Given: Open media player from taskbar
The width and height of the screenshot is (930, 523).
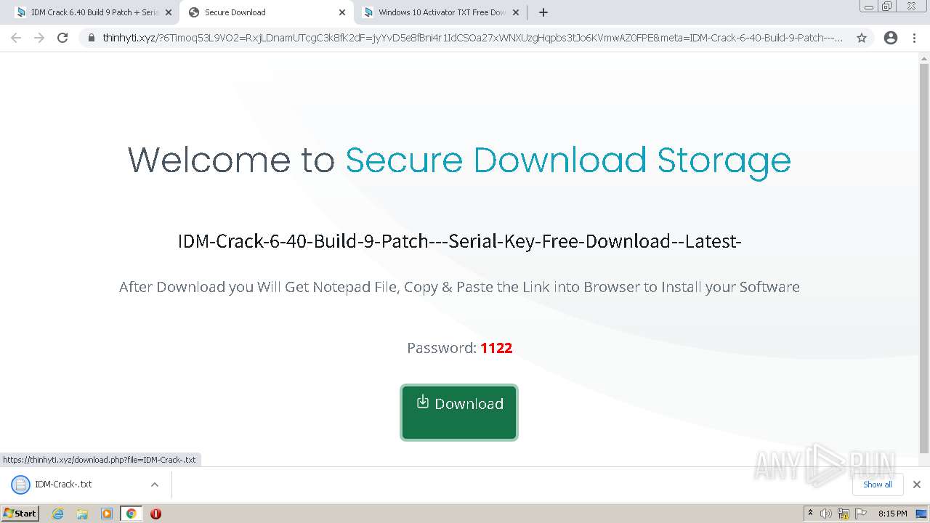Looking at the screenshot, I should (107, 514).
